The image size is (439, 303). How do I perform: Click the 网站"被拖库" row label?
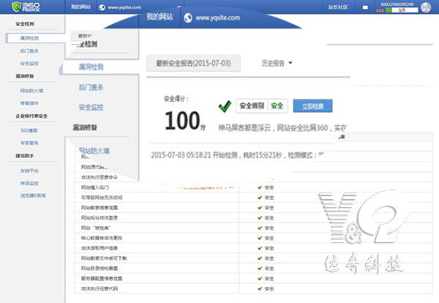(x=95, y=228)
